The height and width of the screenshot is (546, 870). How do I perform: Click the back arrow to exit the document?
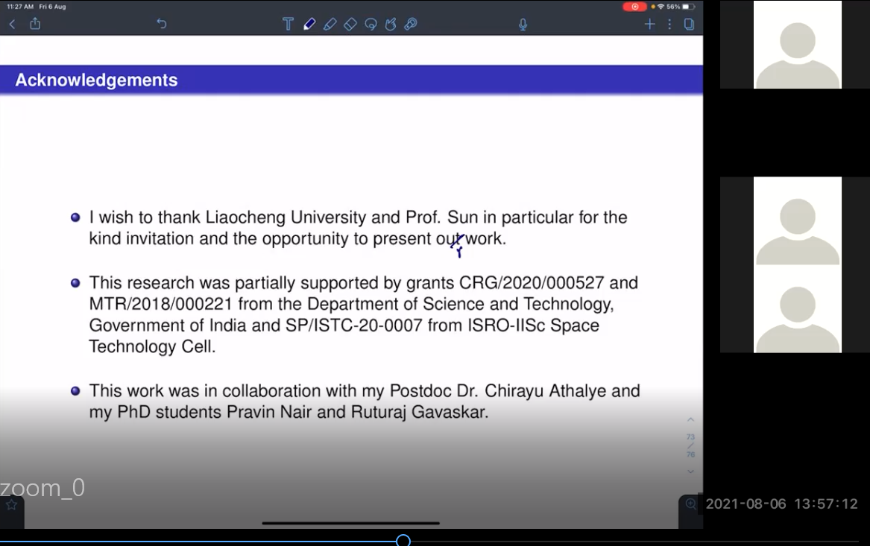(x=12, y=24)
